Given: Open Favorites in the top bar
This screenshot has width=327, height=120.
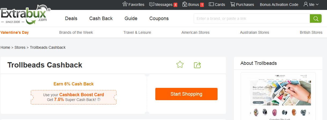Looking at the screenshot, I should click(x=133, y=4).
